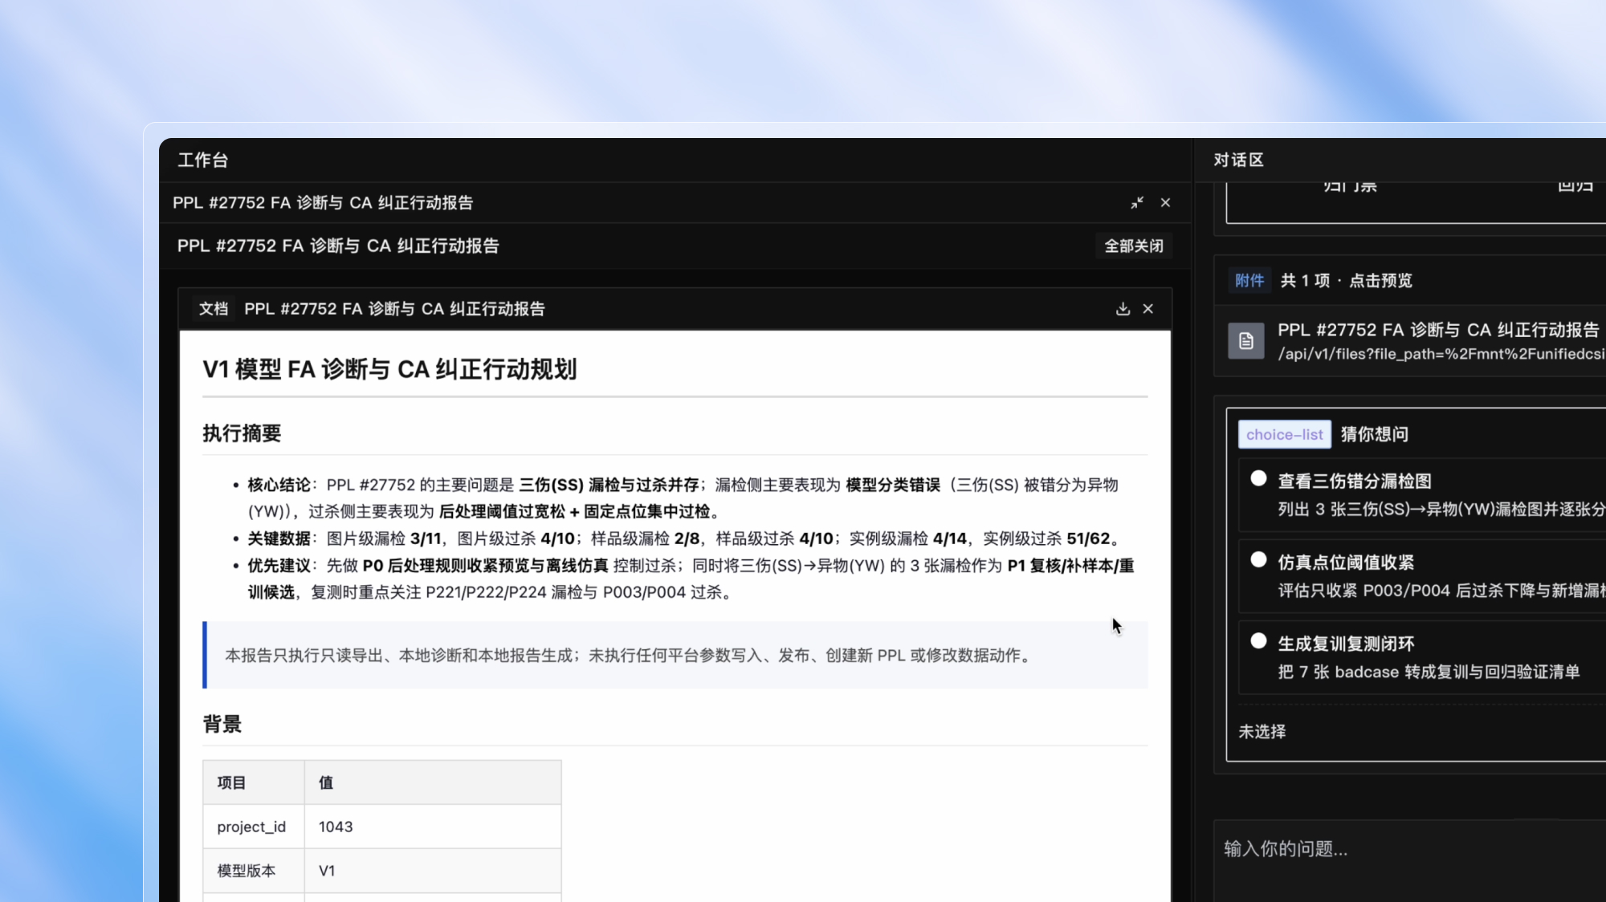
Task: Click the 关键数据 bullet label
Action: 279,538
